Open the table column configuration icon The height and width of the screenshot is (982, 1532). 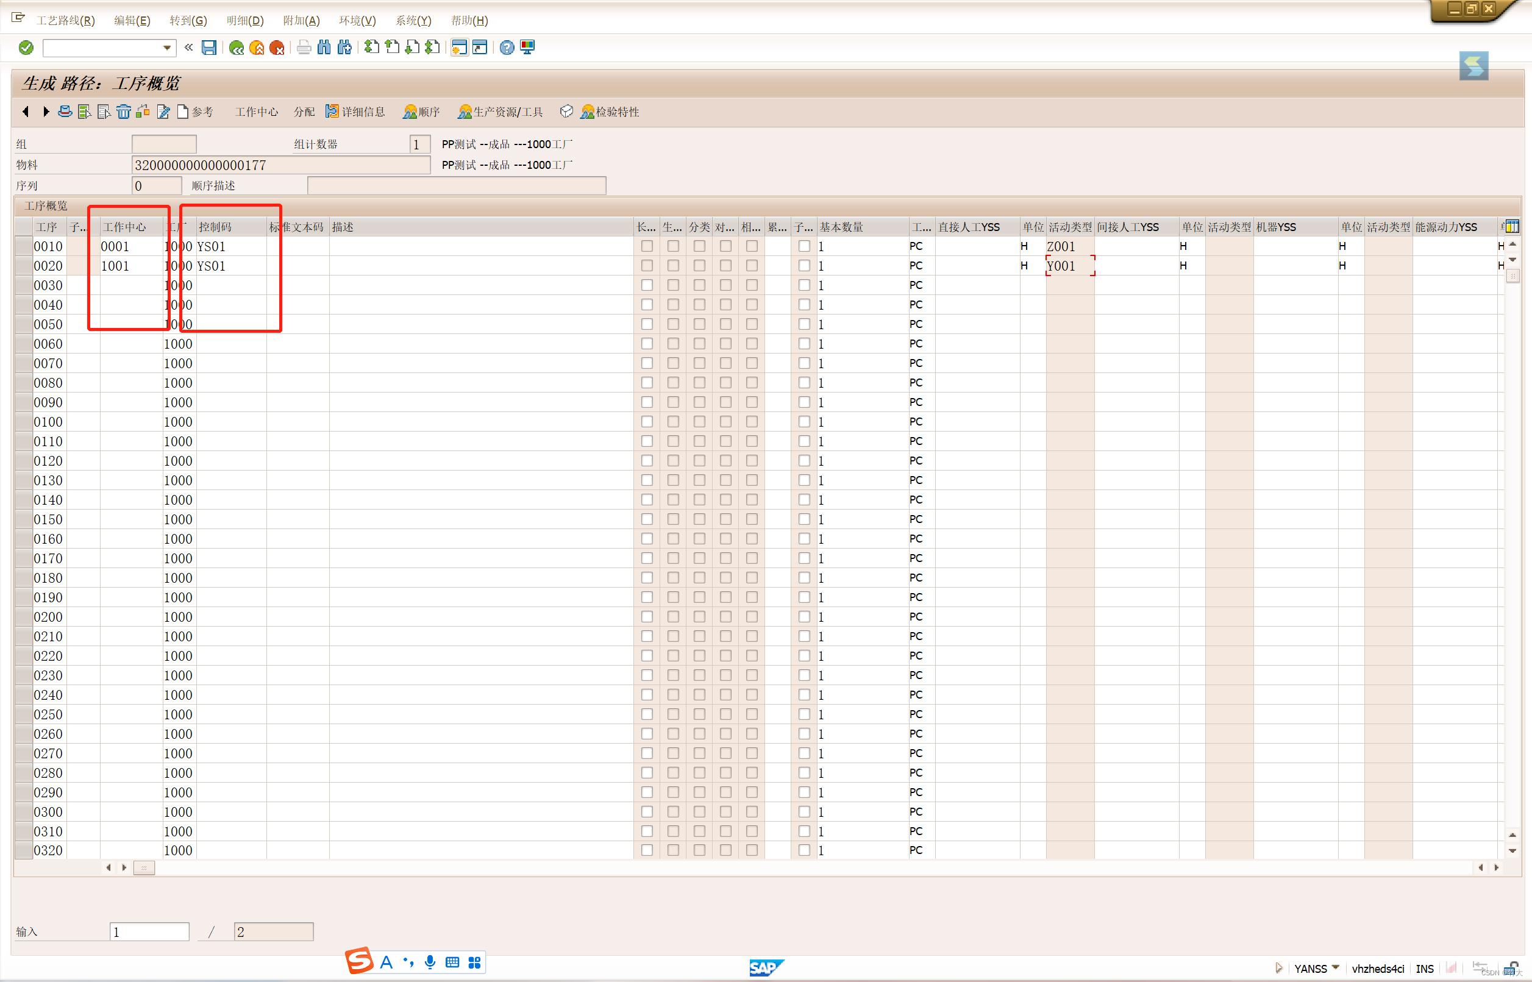pos(1512,226)
